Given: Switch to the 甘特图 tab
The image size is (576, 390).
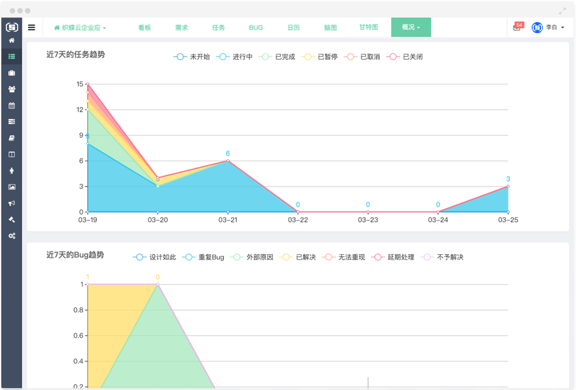Looking at the screenshot, I should pyautogui.click(x=368, y=28).
